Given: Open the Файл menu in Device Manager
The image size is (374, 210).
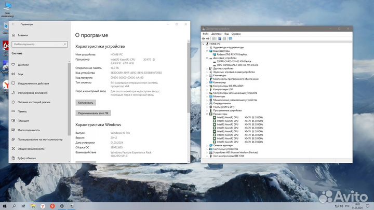Looking at the screenshot, I should point(205,34).
